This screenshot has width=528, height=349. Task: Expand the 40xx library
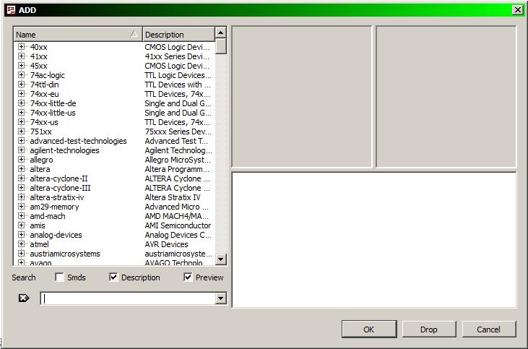coord(21,46)
